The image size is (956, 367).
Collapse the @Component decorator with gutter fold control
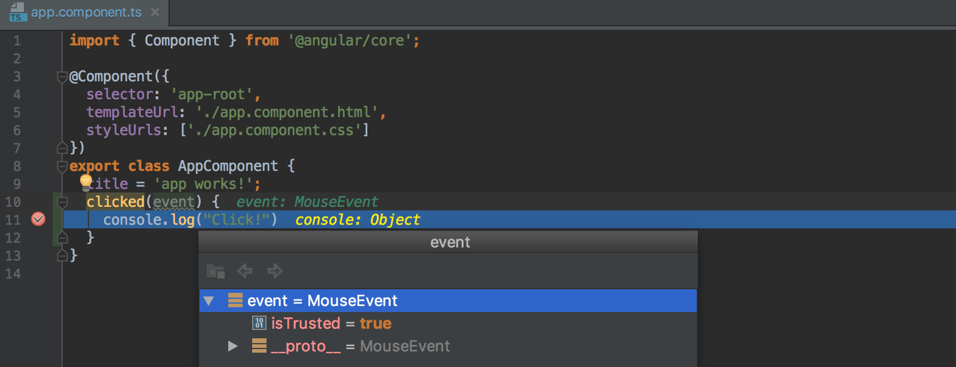click(62, 76)
